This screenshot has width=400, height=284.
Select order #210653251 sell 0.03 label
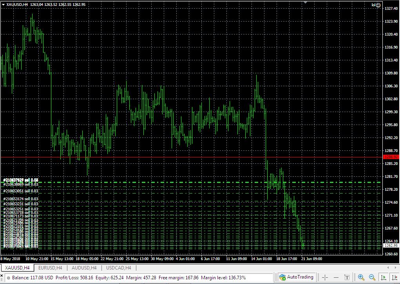pos(21,209)
